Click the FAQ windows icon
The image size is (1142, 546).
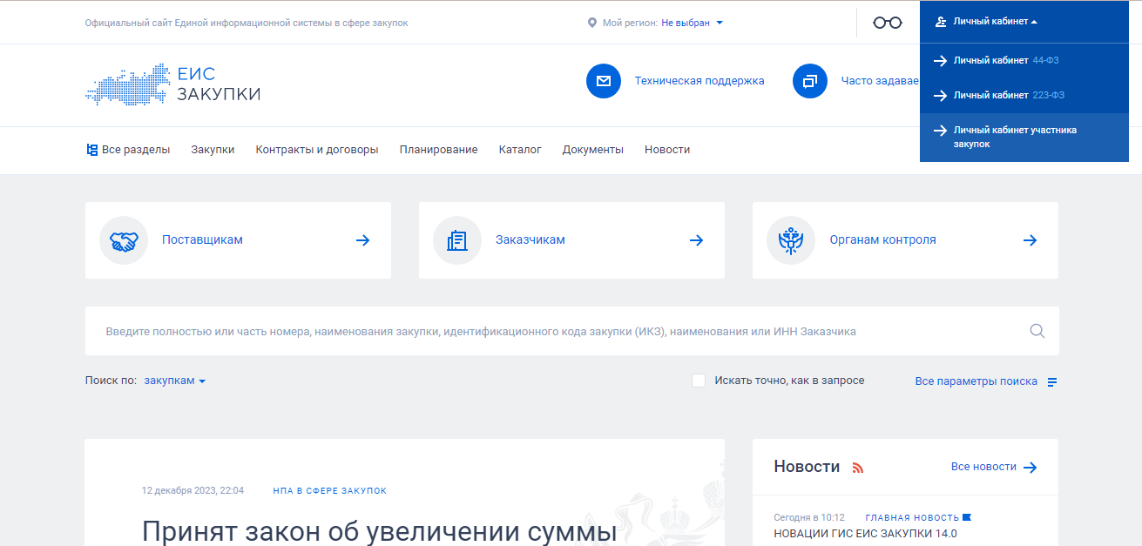[810, 81]
